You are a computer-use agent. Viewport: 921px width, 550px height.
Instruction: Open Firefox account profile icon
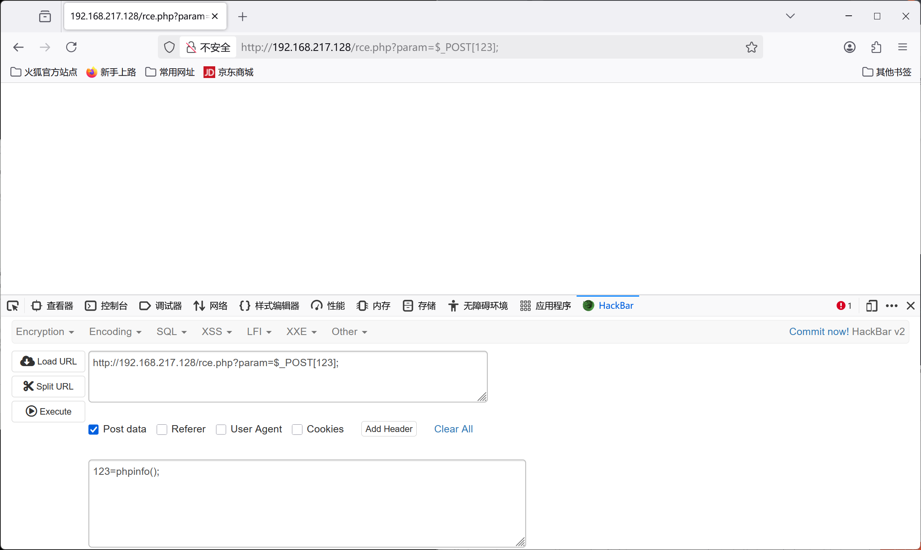click(x=850, y=47)
